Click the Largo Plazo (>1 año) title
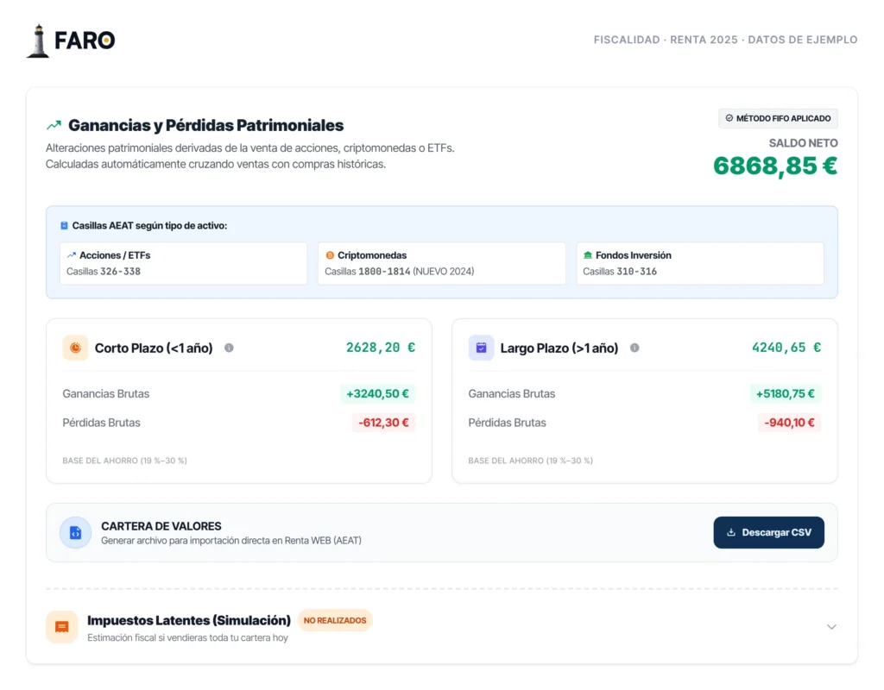Viewport: 884px width, 690px height. pos(559,348)
